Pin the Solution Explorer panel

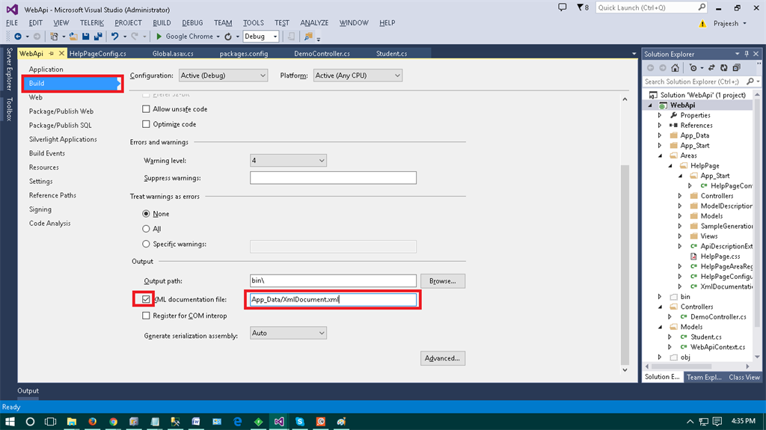click(x=747, y=54)
